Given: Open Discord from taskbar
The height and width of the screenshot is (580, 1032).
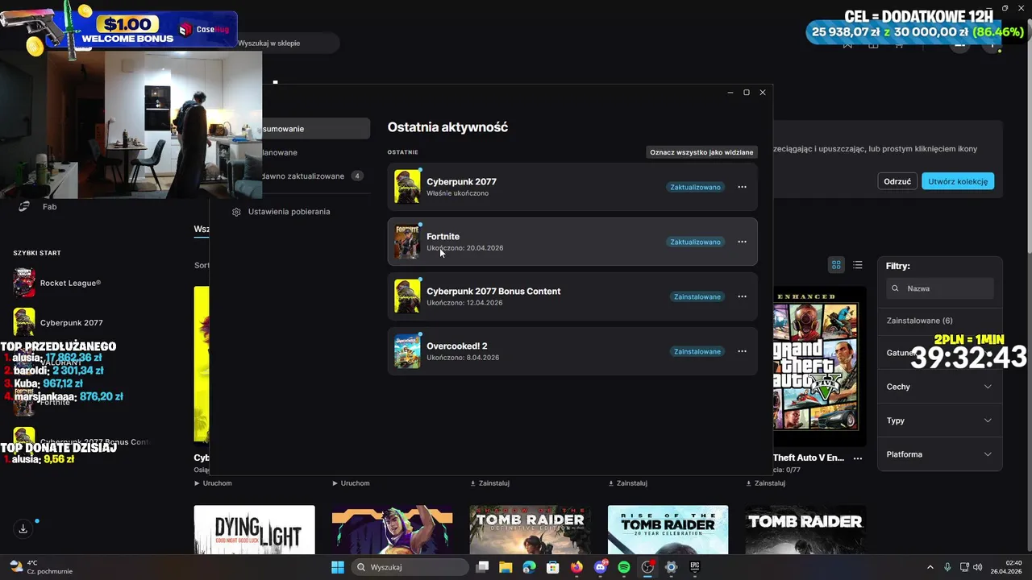Looking at the screenshot, I should click(600, 567).
